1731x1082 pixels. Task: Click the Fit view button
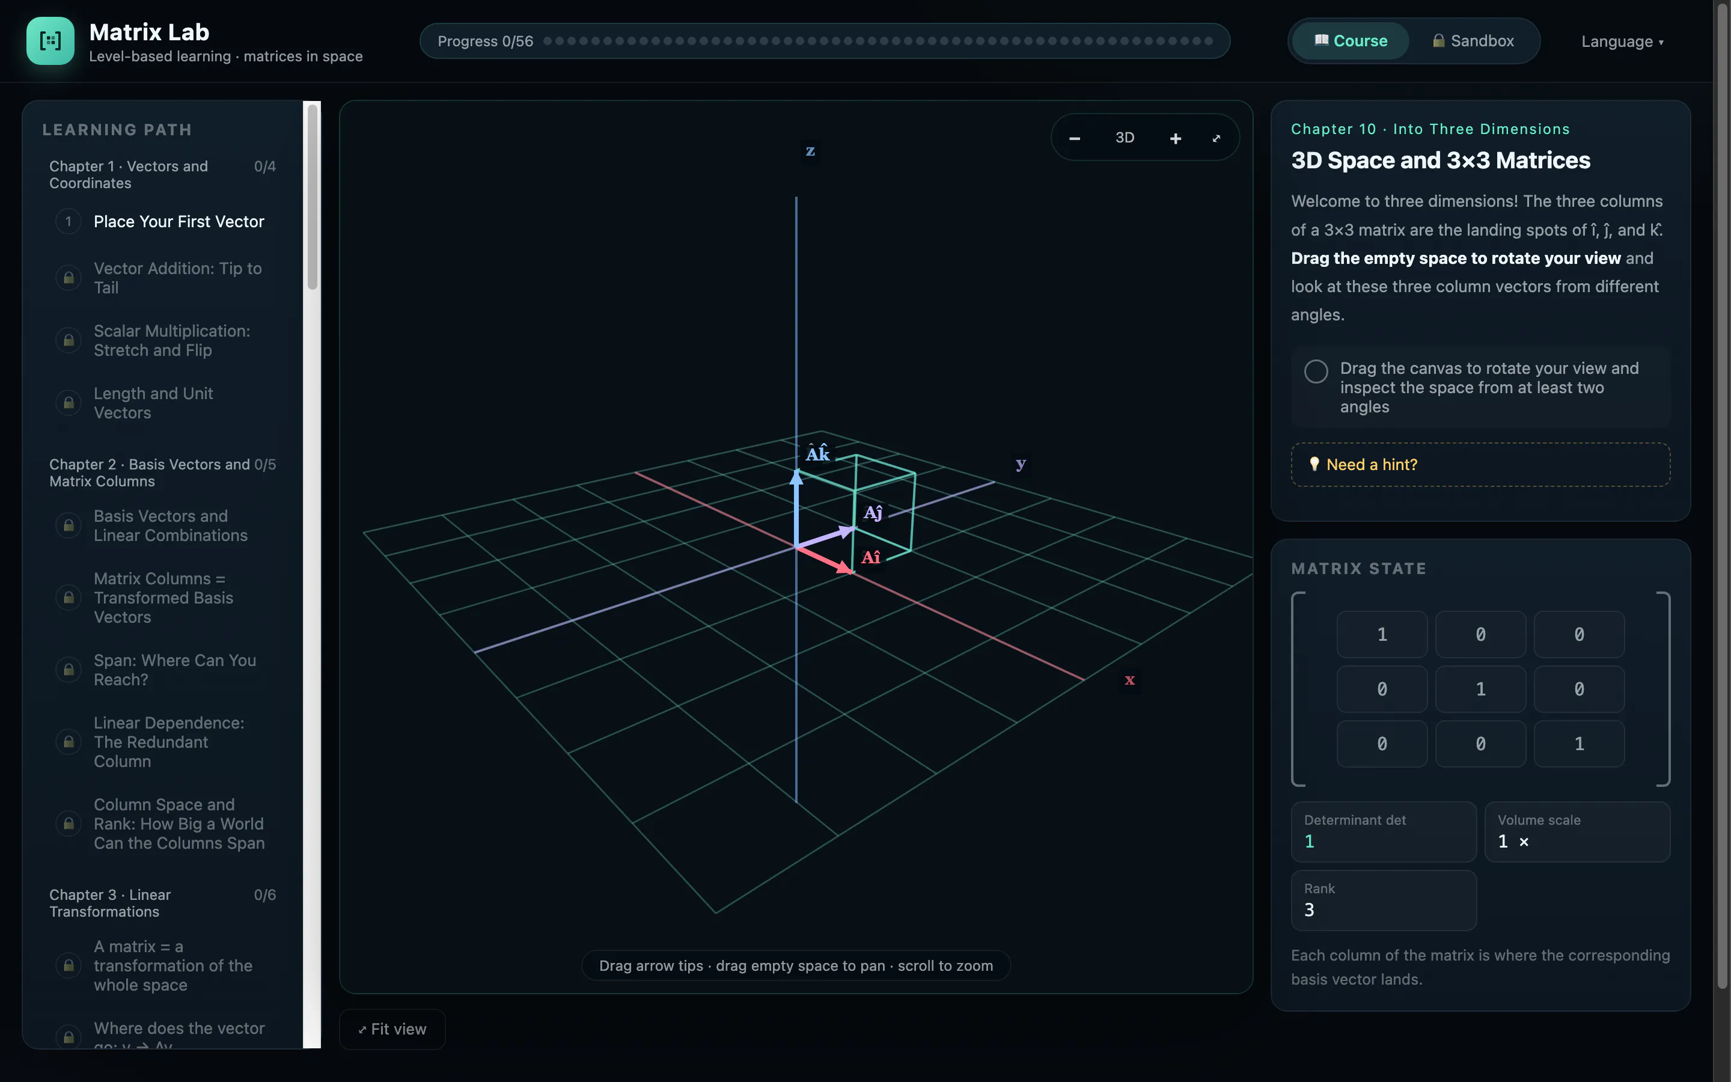tap(392, 1029)
